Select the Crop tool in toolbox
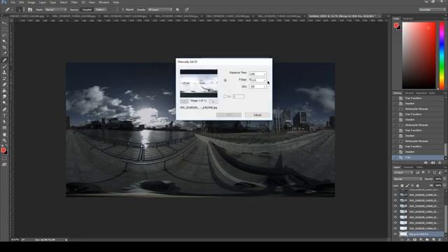 point(4,48)
